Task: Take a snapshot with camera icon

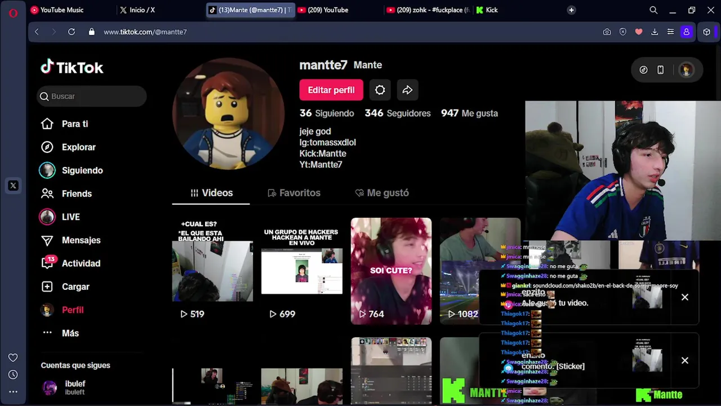Action: [x=607, y=32]
